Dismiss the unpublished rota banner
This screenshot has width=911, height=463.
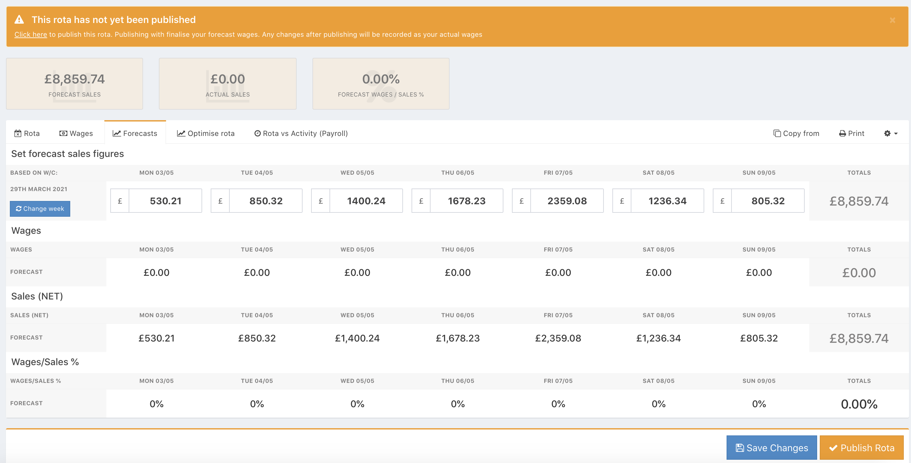coord(892,21)
